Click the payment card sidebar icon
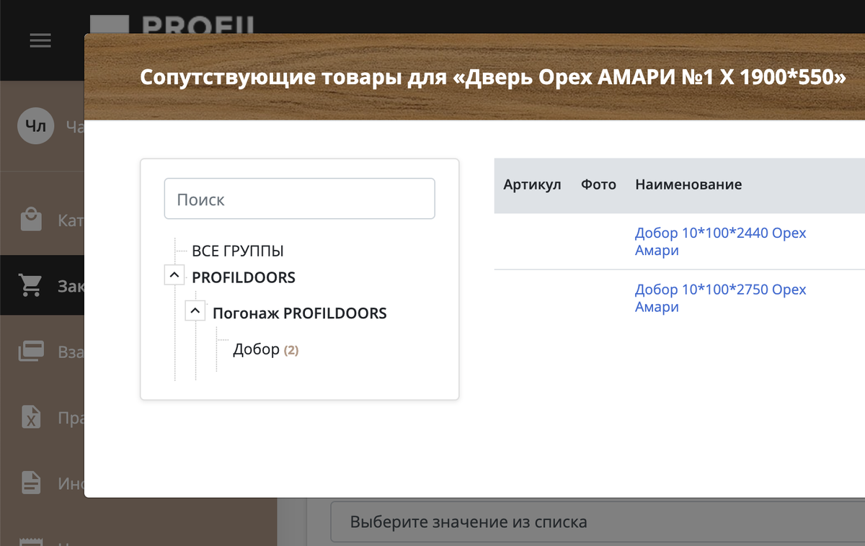Screen dimensions: 865x546 31,352
